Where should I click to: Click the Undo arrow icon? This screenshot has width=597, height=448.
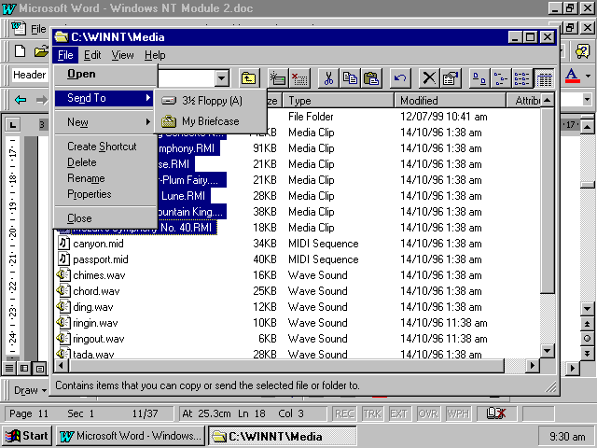400,79
